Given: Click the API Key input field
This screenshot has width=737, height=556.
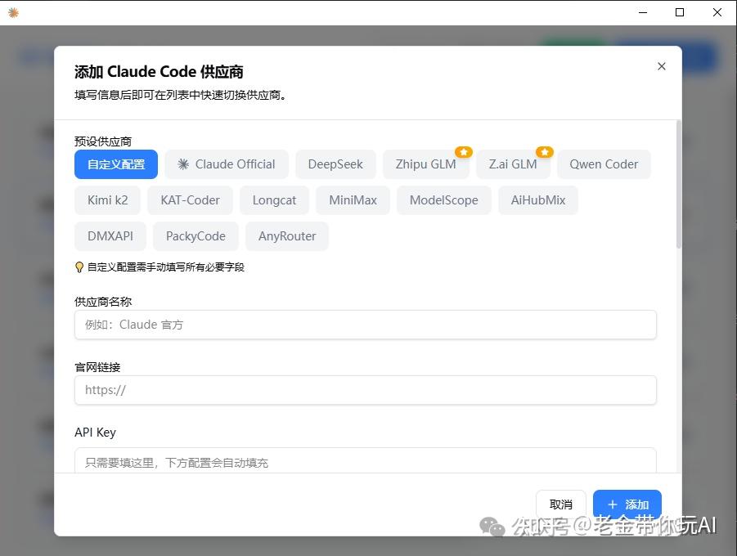Looking at the screenshot, I should coord(365,462).
